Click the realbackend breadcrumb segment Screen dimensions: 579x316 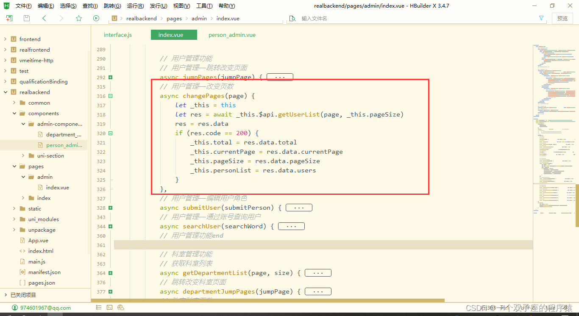(142, 18)
